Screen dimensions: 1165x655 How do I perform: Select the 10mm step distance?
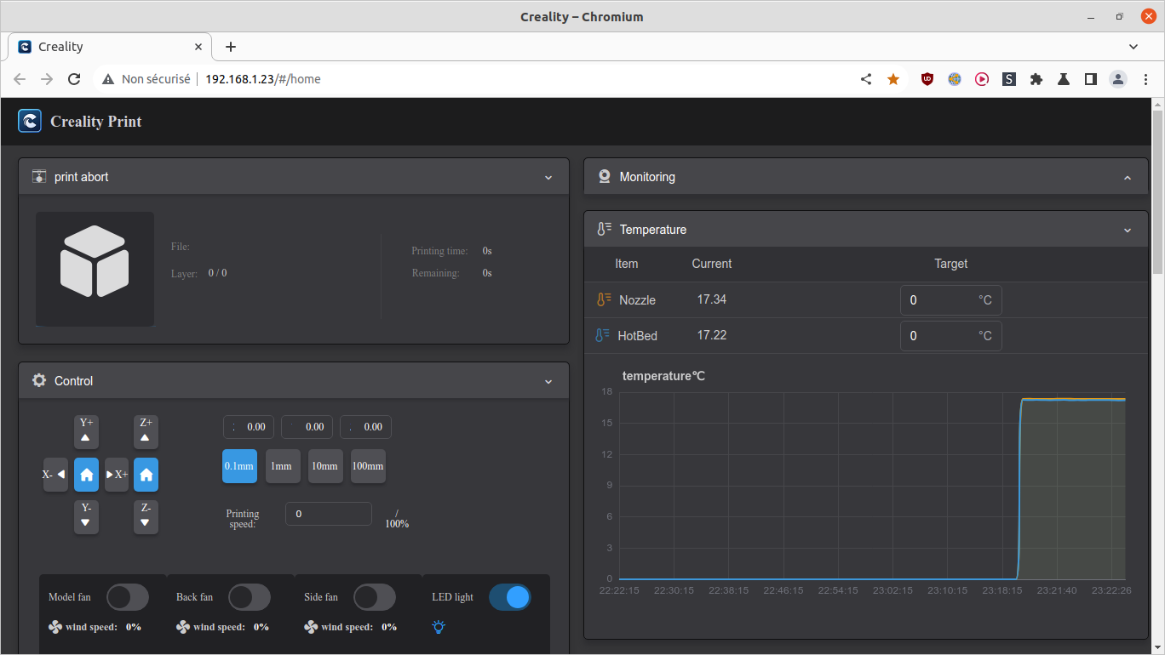(x=324, y=466)
